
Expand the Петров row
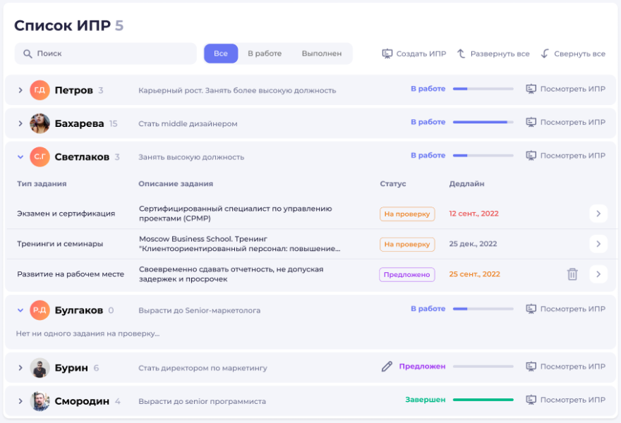pyautogui.click(x=20, y=90)
